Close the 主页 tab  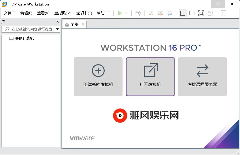point(83,24)
